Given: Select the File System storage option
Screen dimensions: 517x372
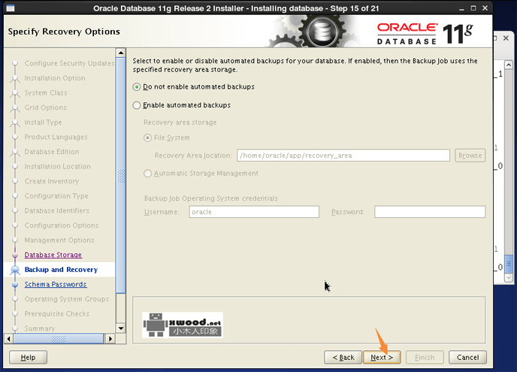Looking at the screenshot, I should [x=147, y=138].
